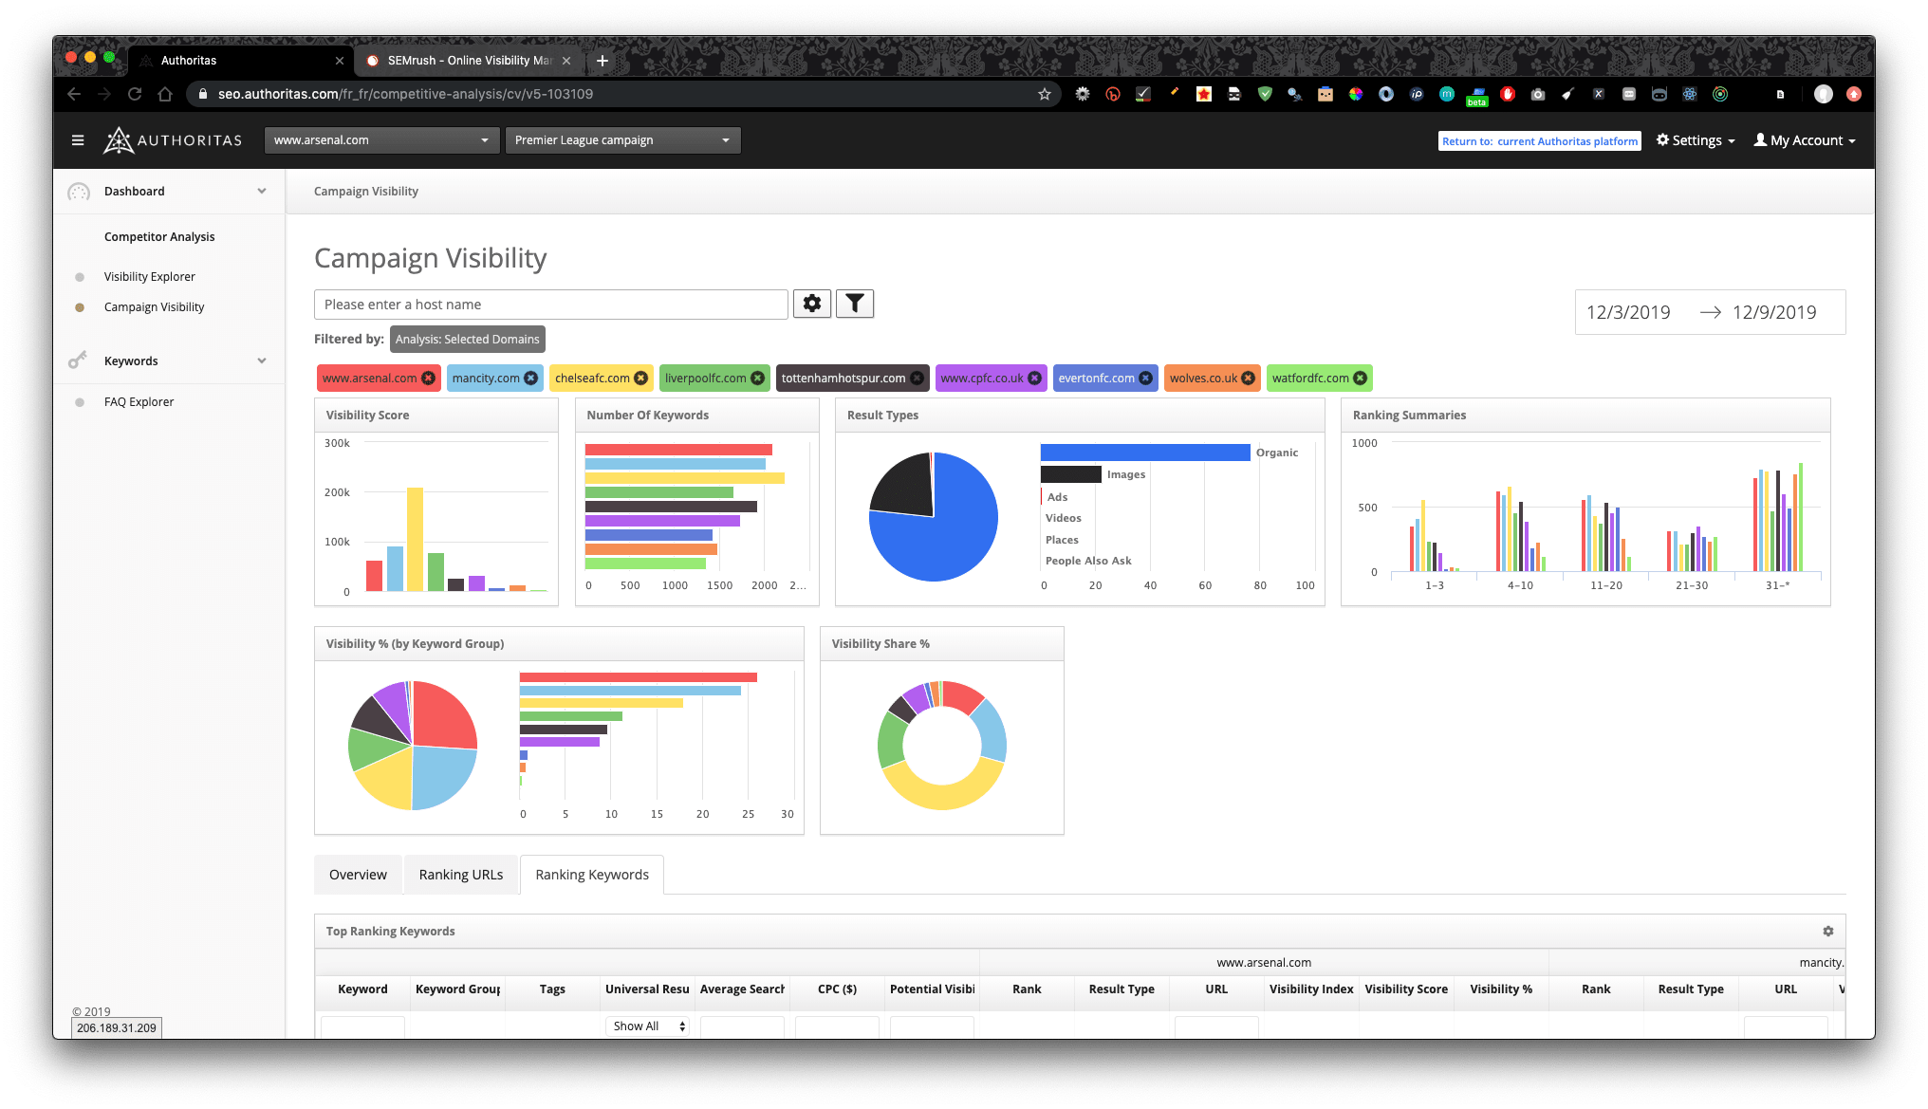Open FAQ Explorer in sidebar

coord(139,402)
